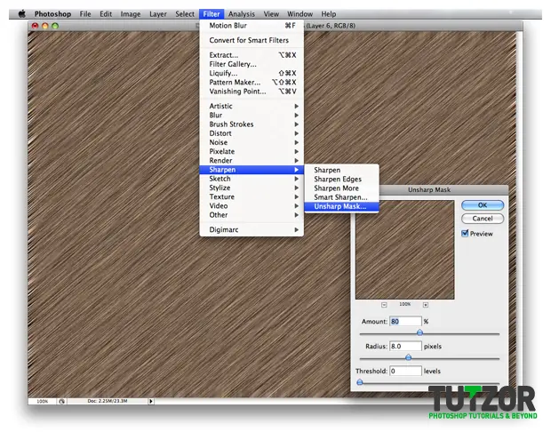Open the Help menu
The width and height of the screenshot is (551, 440).
(329, 14)
